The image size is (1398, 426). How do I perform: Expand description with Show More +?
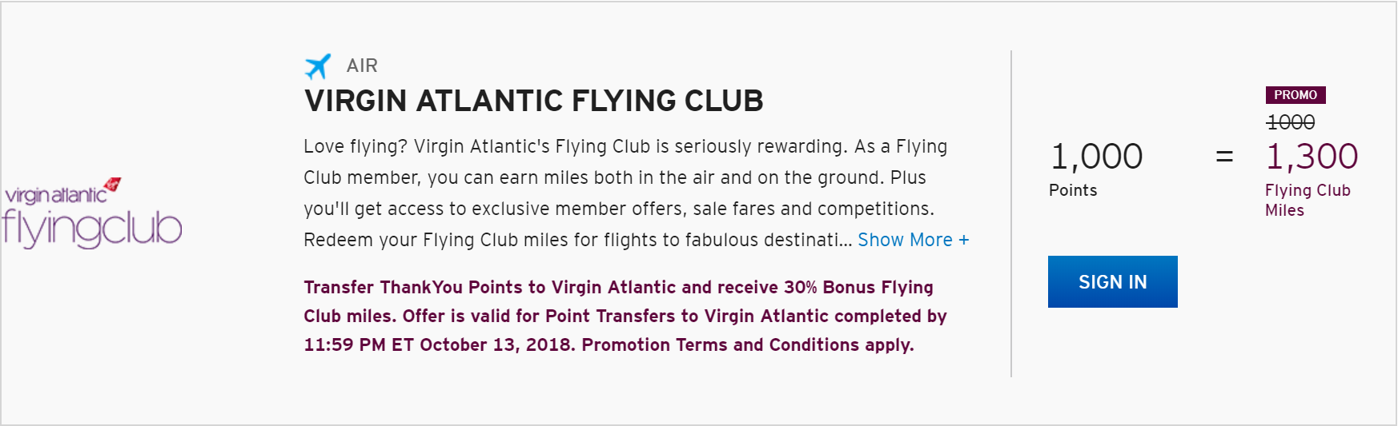pyautogui.click(x=914, y=240)
